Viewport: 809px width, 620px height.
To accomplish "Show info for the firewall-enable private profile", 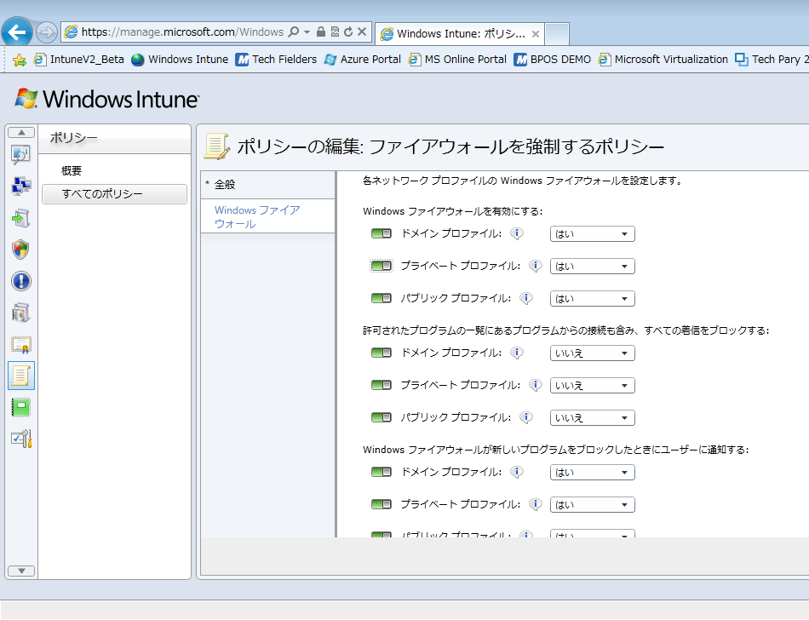I will [x=536, y=267].
